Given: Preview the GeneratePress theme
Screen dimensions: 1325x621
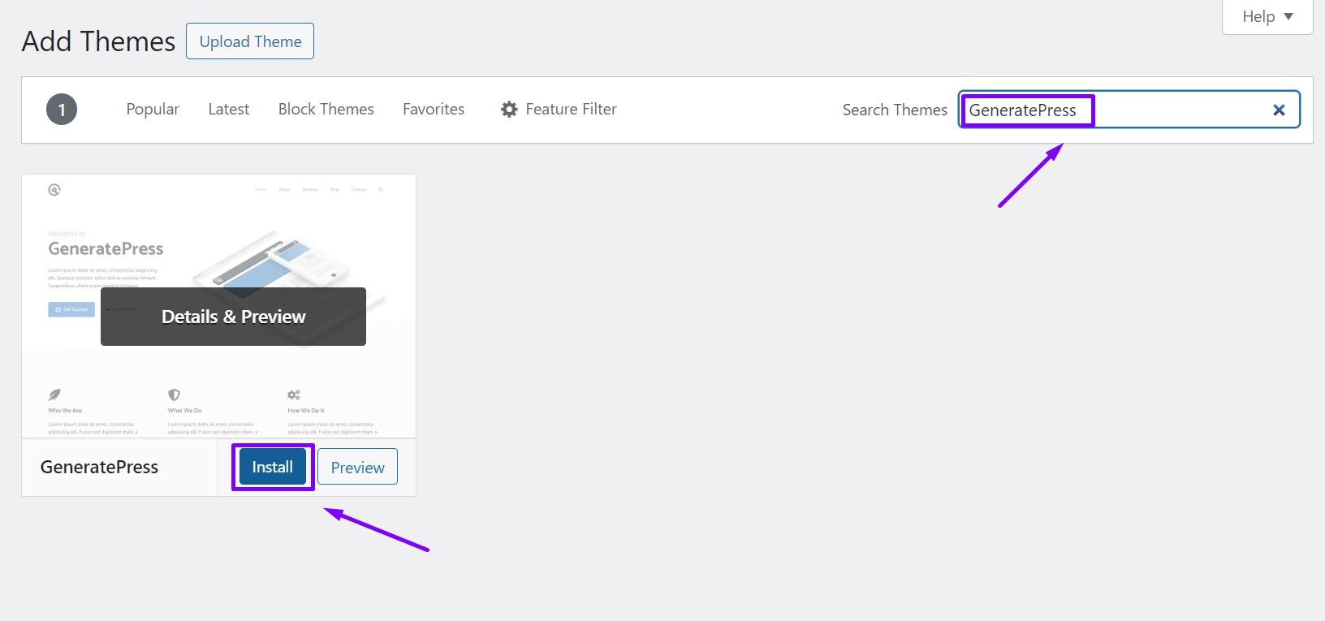Looking at the screenshot, I should click(x=357, y=467).
